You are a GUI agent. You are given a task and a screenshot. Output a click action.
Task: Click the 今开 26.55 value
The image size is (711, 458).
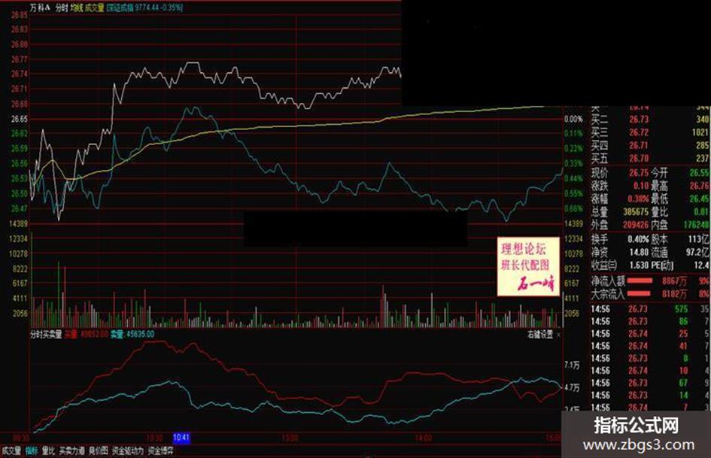[699, 173]
